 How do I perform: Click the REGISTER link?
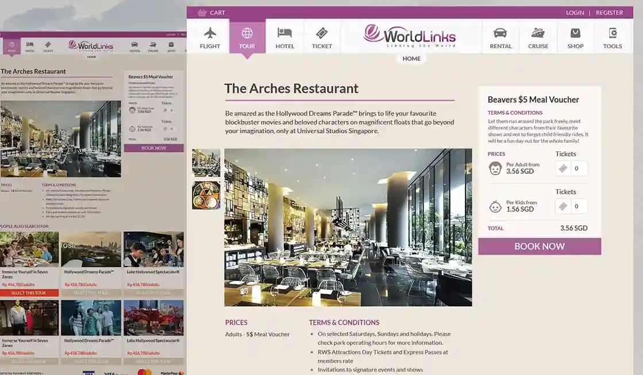tap(609, 13)
